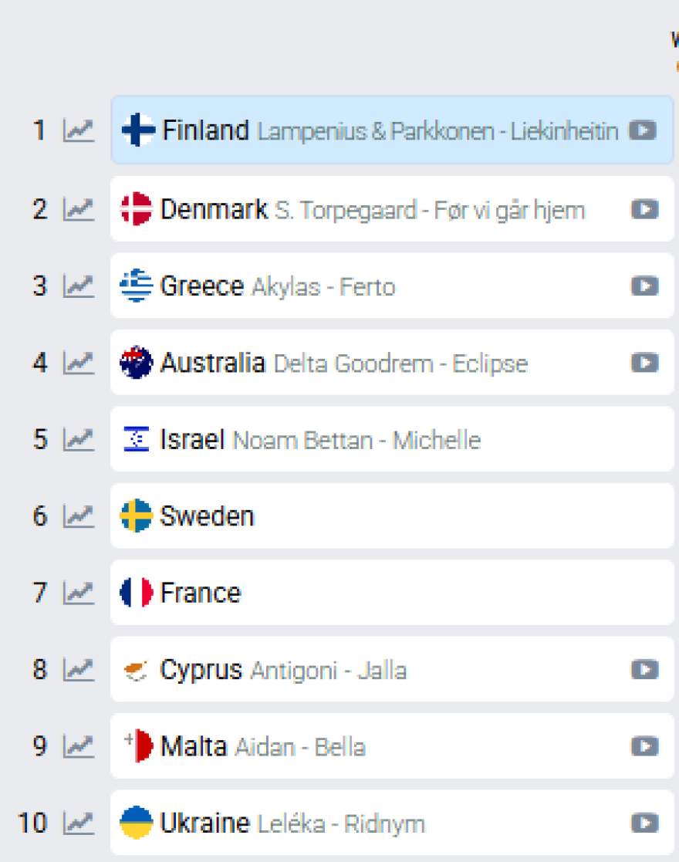Click the trend graph icon beside Denmark

tap(78, 209)
